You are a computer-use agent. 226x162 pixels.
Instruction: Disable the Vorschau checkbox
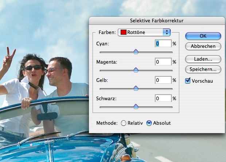[188, 81]
